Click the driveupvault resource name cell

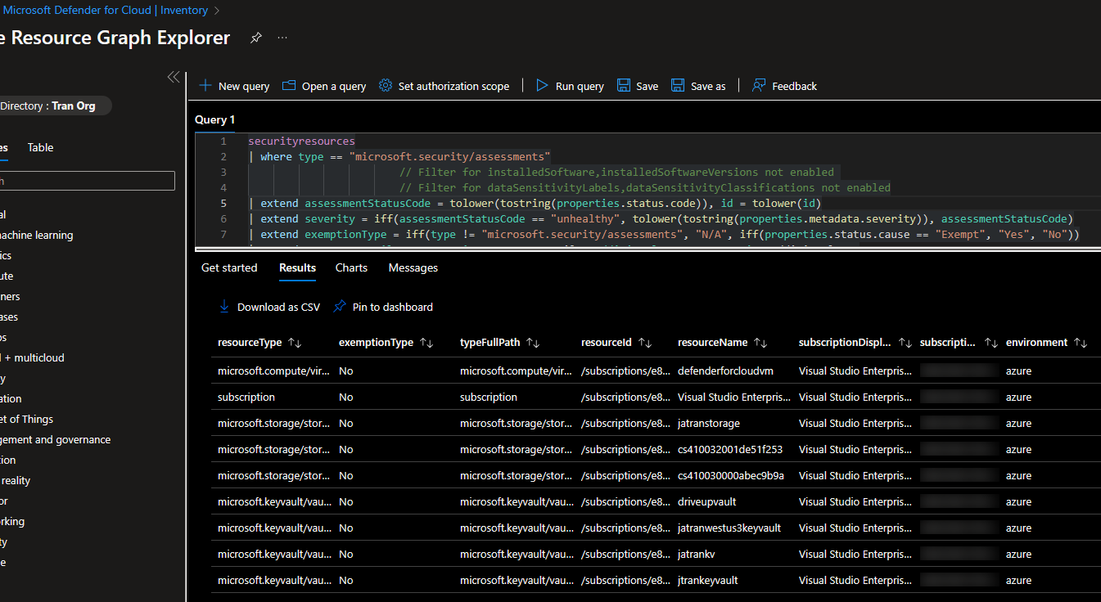707,501
